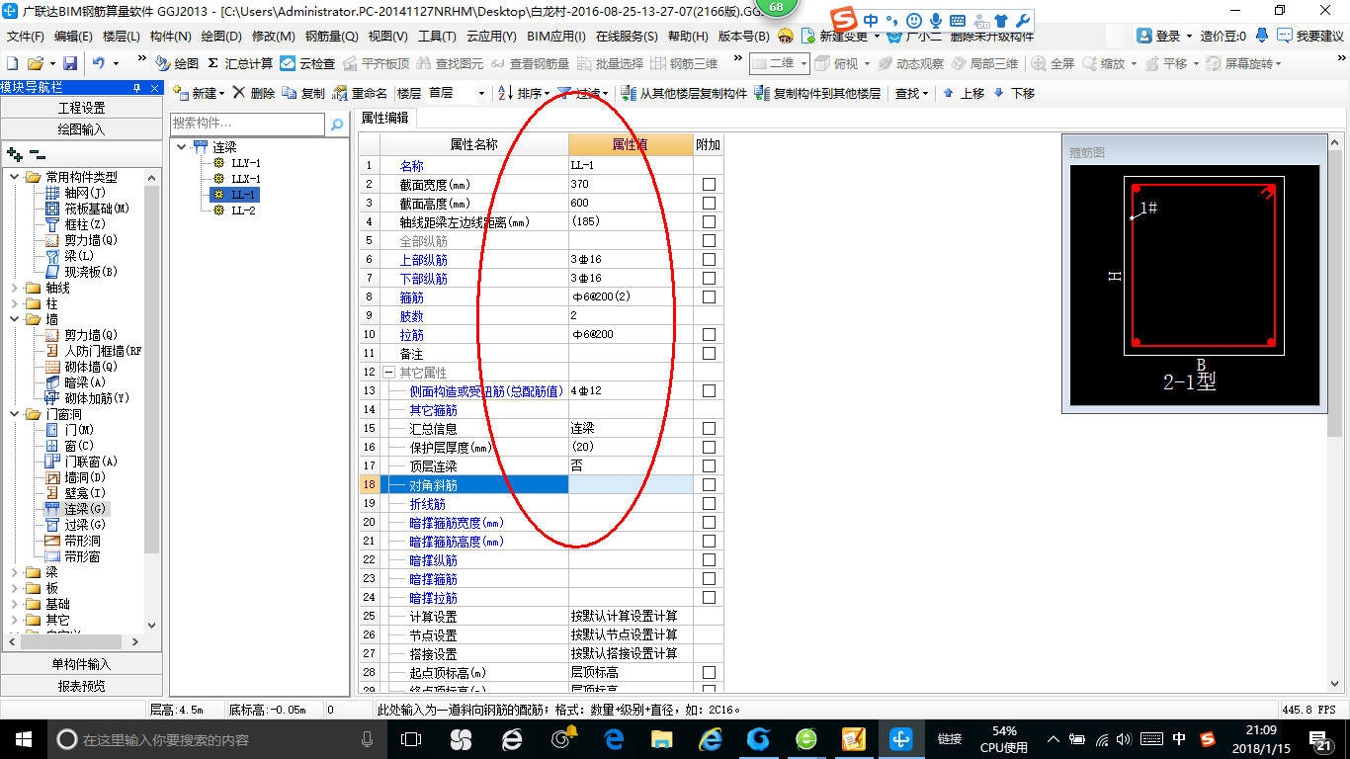Toggle 附加 checkbox for 截面高度 row
This screenshot has height=759, width=1350.
coord(709,204)
